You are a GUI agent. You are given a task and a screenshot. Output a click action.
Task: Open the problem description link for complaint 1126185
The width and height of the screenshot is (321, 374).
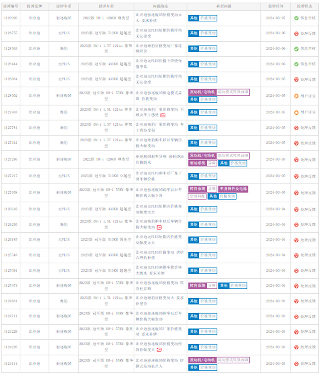click(159, 239)
